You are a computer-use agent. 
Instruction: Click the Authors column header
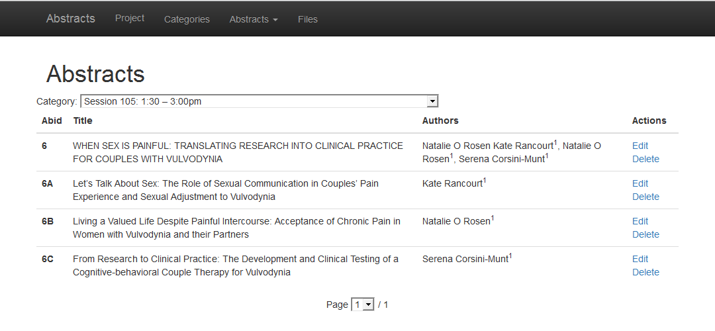coord(440,120)
